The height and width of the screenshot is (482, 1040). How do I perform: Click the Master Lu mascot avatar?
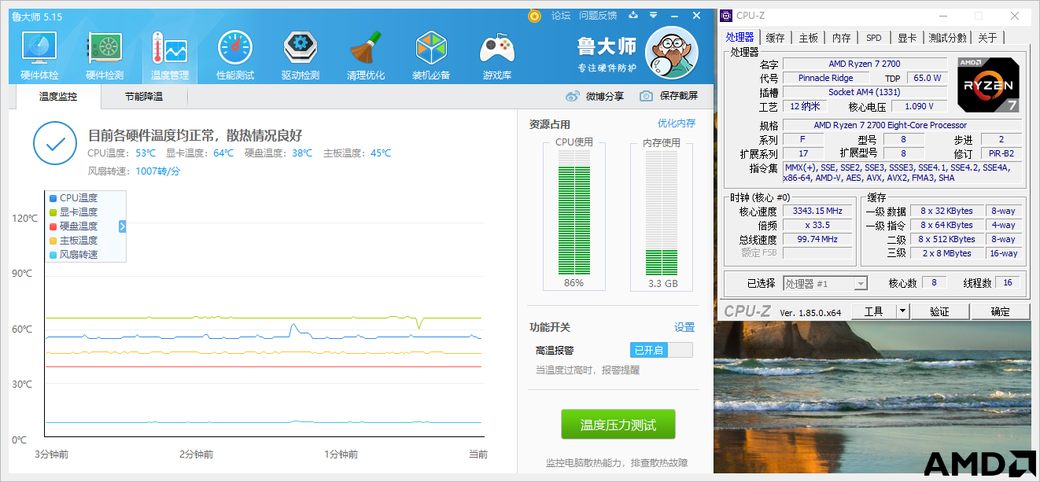pyautogui.click(x=671, y=53)
